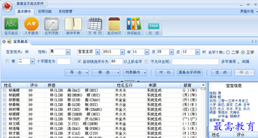Open the hour 12 dropdown
This screenshot has width=258, height=138.
[198, 52]
